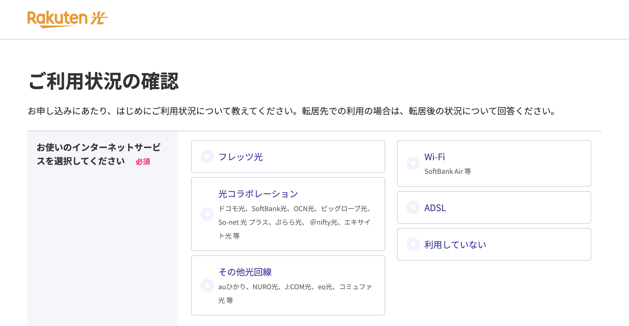This screenshot has height=326, width=629.
Task: Click the フレッツ光 label text
Action: [x=241, y=157]
